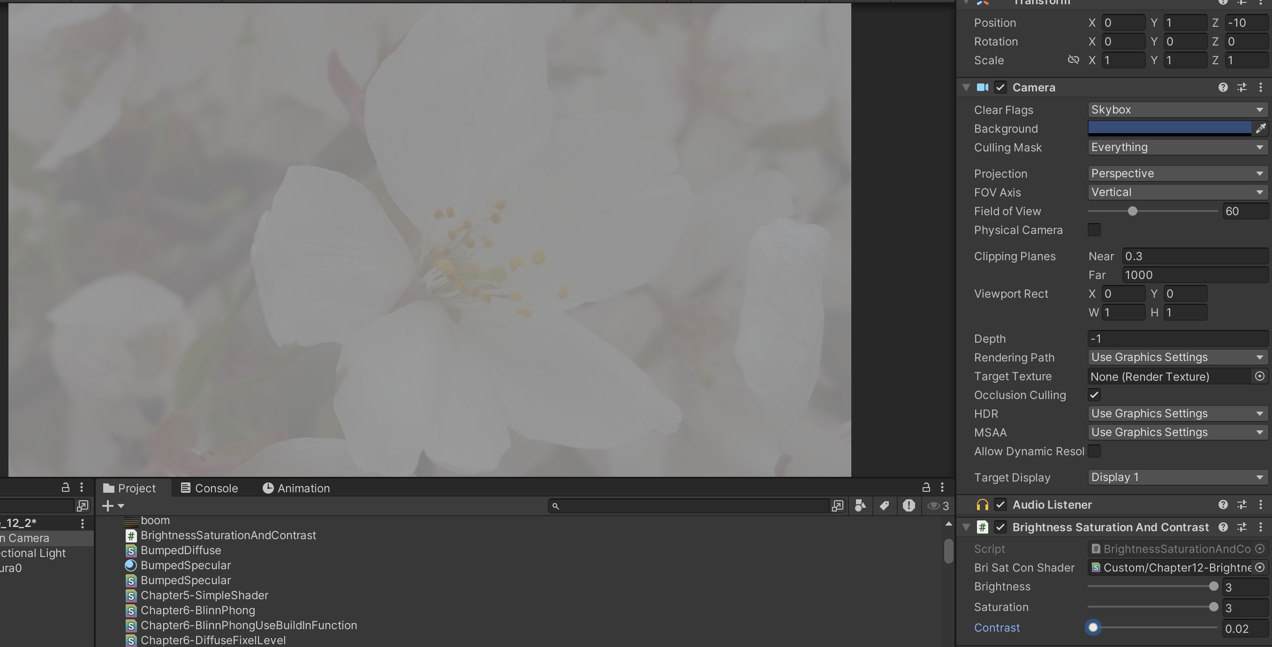
Task: Toggle Project panel lock icon
Action: pyautogui.click(x=926, y=488)
